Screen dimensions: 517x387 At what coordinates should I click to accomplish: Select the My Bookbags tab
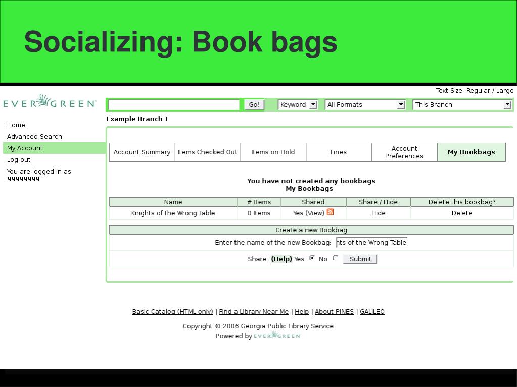(472, 152)
